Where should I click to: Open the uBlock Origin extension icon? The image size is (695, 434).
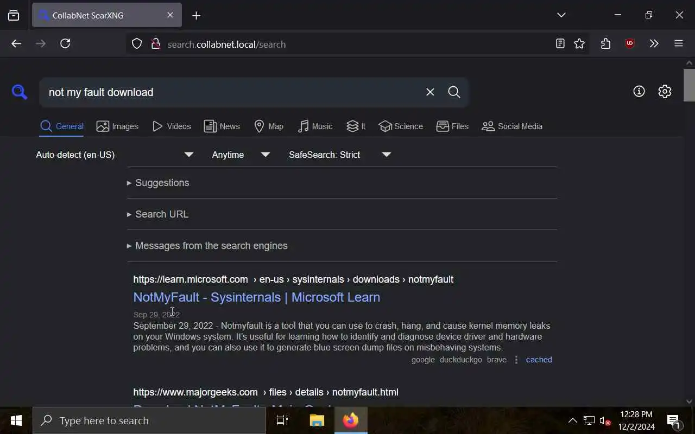630,44
